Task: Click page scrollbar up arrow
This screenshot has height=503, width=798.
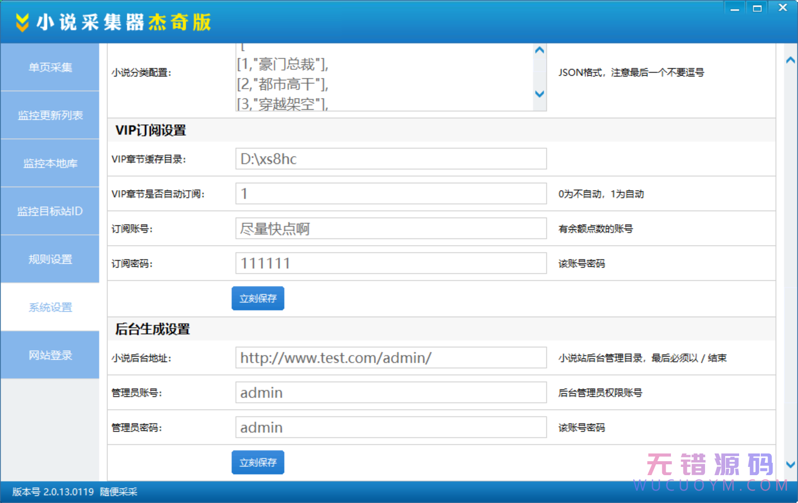Action: [x=790, y=60]
